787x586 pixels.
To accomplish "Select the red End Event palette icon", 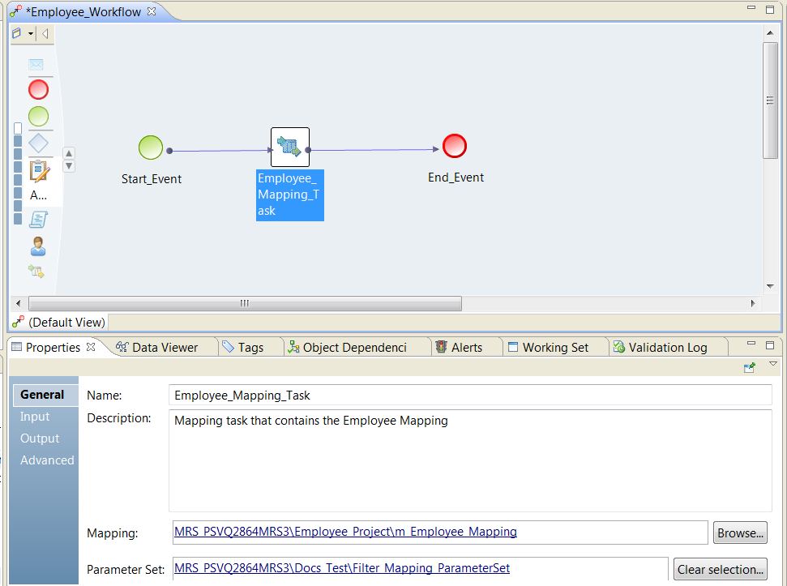I will [38, 89].
